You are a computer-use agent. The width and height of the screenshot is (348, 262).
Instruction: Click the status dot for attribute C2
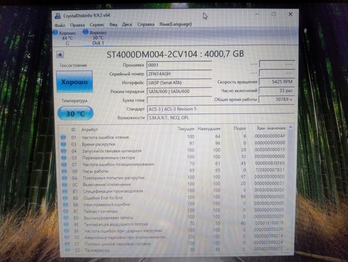pyautogui.click(x=67, y=250)
